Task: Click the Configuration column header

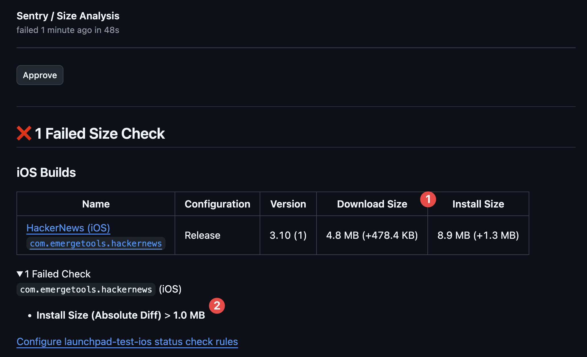Action: pyautogui.click(x=217, y=204)
